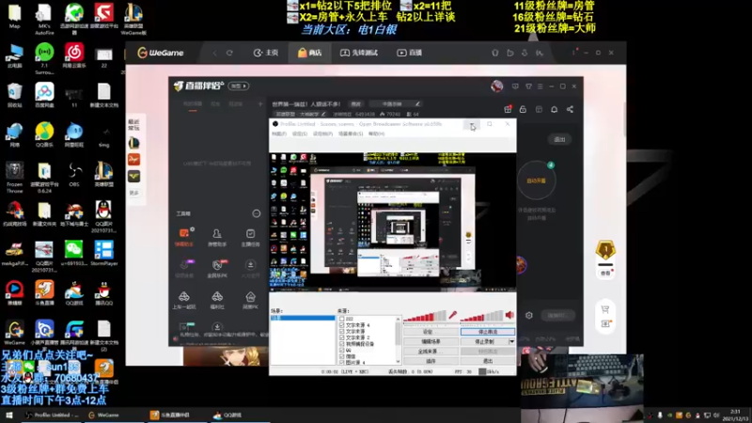Mute the OBS desktop speaker icon

pyautogui.click(x=509, y=315)
